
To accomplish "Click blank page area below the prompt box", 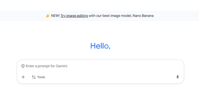I will coord(100,99).
